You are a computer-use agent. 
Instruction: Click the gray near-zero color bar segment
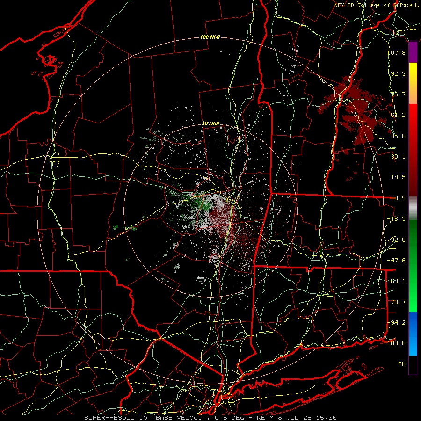click(x=413, y=208)
